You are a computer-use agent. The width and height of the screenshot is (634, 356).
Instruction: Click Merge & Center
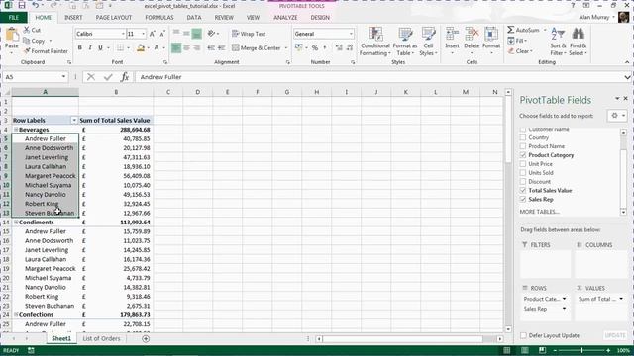(x=257, y=48)
